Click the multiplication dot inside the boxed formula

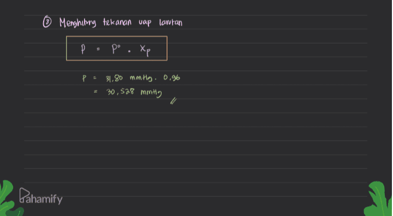pos(129,52)
